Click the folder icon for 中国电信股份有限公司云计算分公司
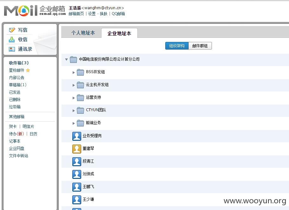This screenshot has height=210, width=289. click(x=73, y=59)
